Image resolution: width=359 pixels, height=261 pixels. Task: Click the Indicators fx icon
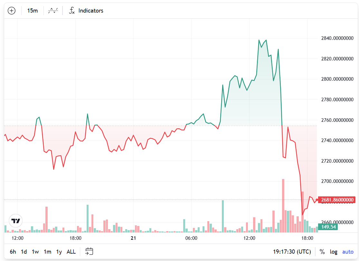pos(72,11)
